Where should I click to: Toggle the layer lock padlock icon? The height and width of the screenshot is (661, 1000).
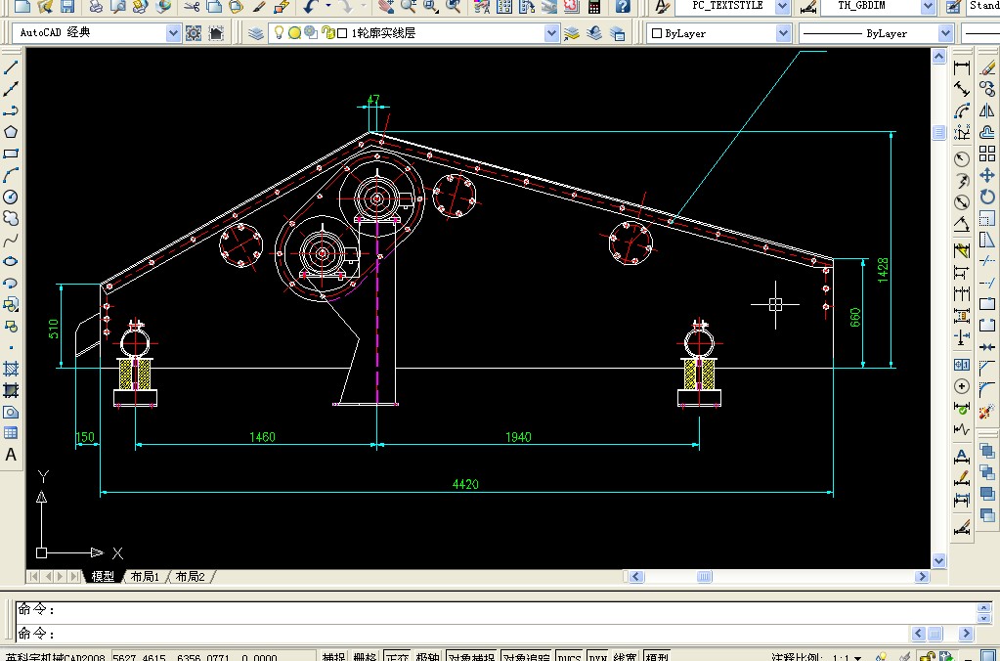point(327,32)
